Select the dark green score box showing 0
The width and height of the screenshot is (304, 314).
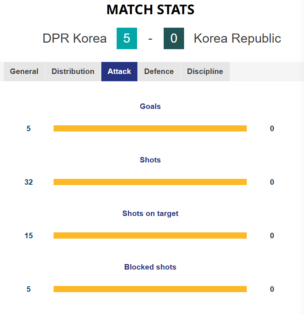(174, 38)
